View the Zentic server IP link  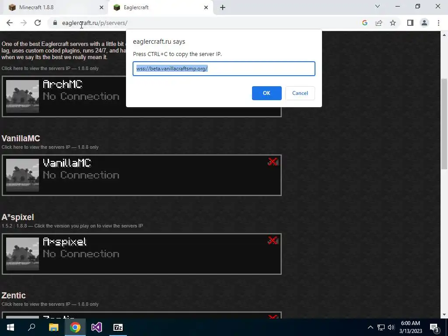50,304
